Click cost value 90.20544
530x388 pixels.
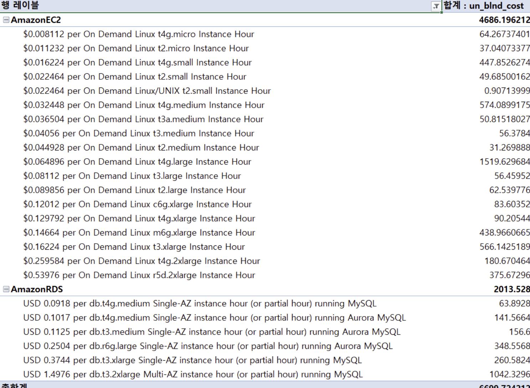512,218
